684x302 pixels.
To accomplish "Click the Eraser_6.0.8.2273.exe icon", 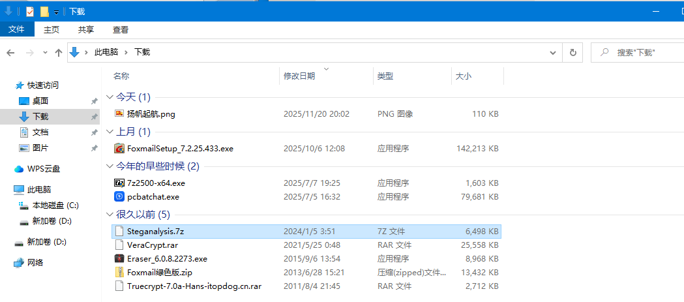I will [119, 258].
